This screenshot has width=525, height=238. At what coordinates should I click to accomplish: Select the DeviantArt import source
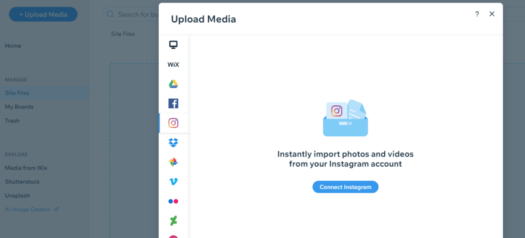click(x=173, y=221)
